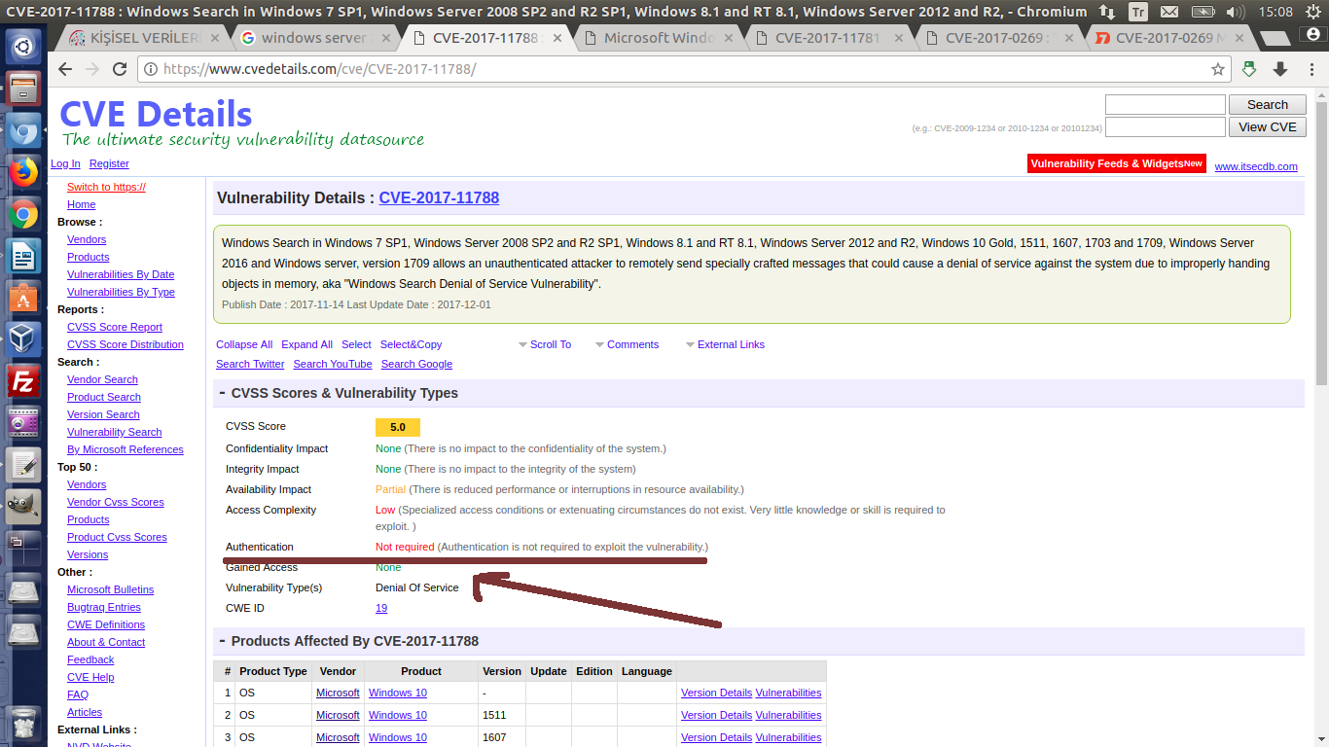Open By Microsoft References in the sidebar
Screen dimensions: 1329x747
pos(126,449)
